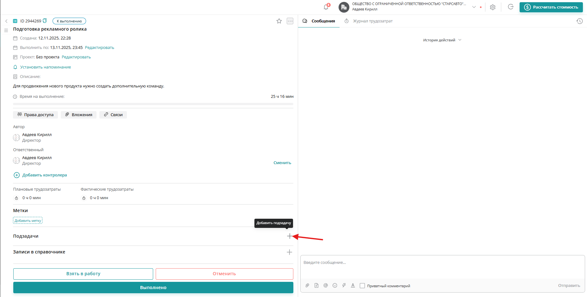Insert a document into the message

[316, 286]
